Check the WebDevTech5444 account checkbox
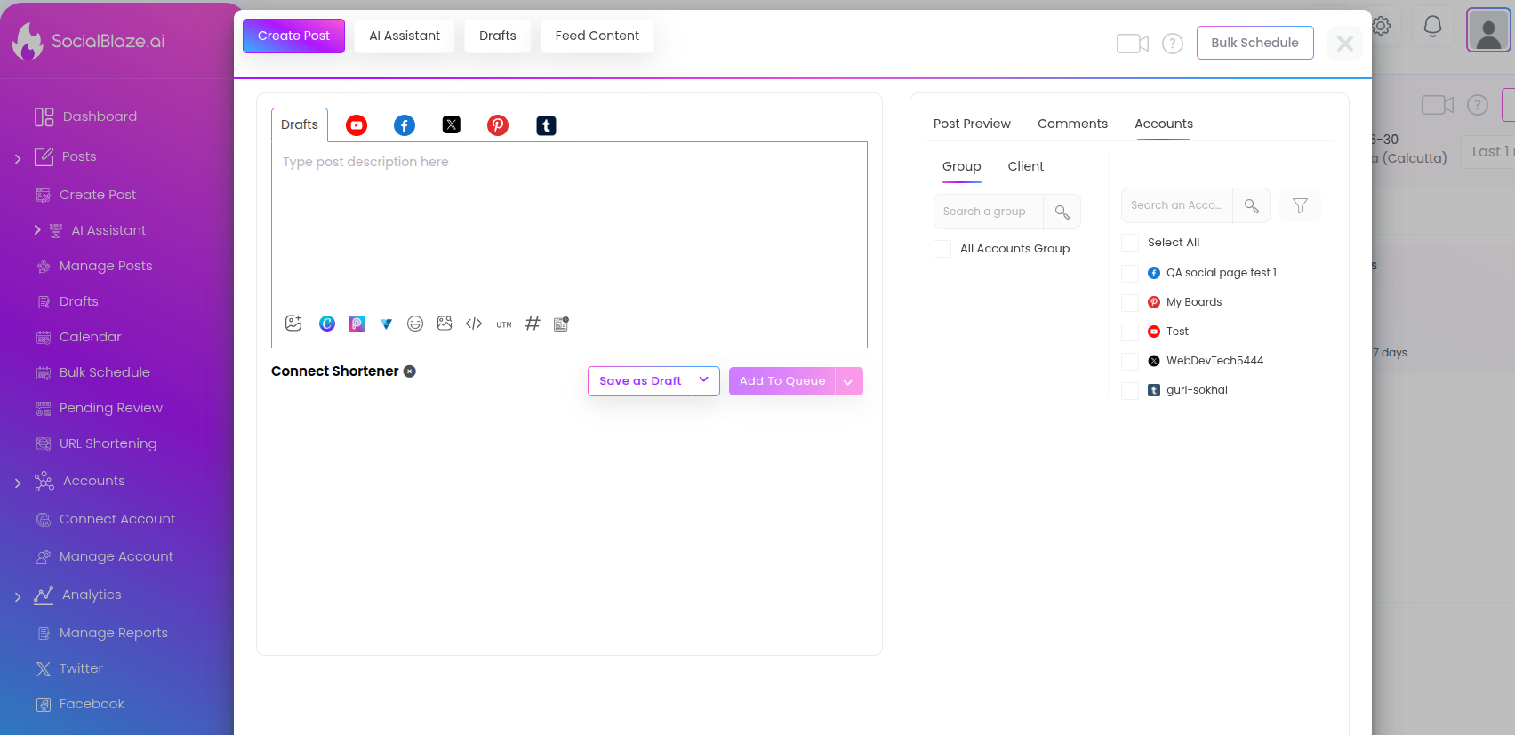 1130,361
